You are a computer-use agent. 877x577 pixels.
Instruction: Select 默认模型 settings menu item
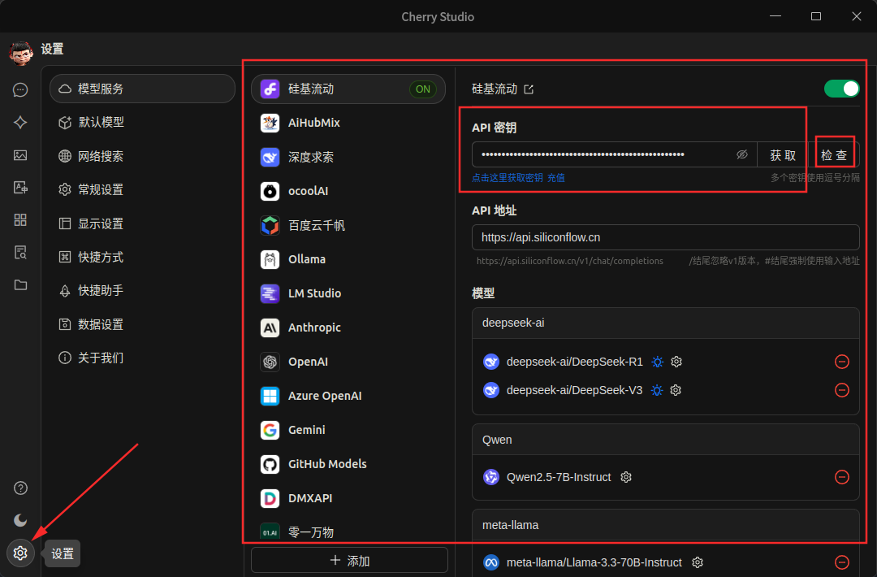[x=142, y=122]
